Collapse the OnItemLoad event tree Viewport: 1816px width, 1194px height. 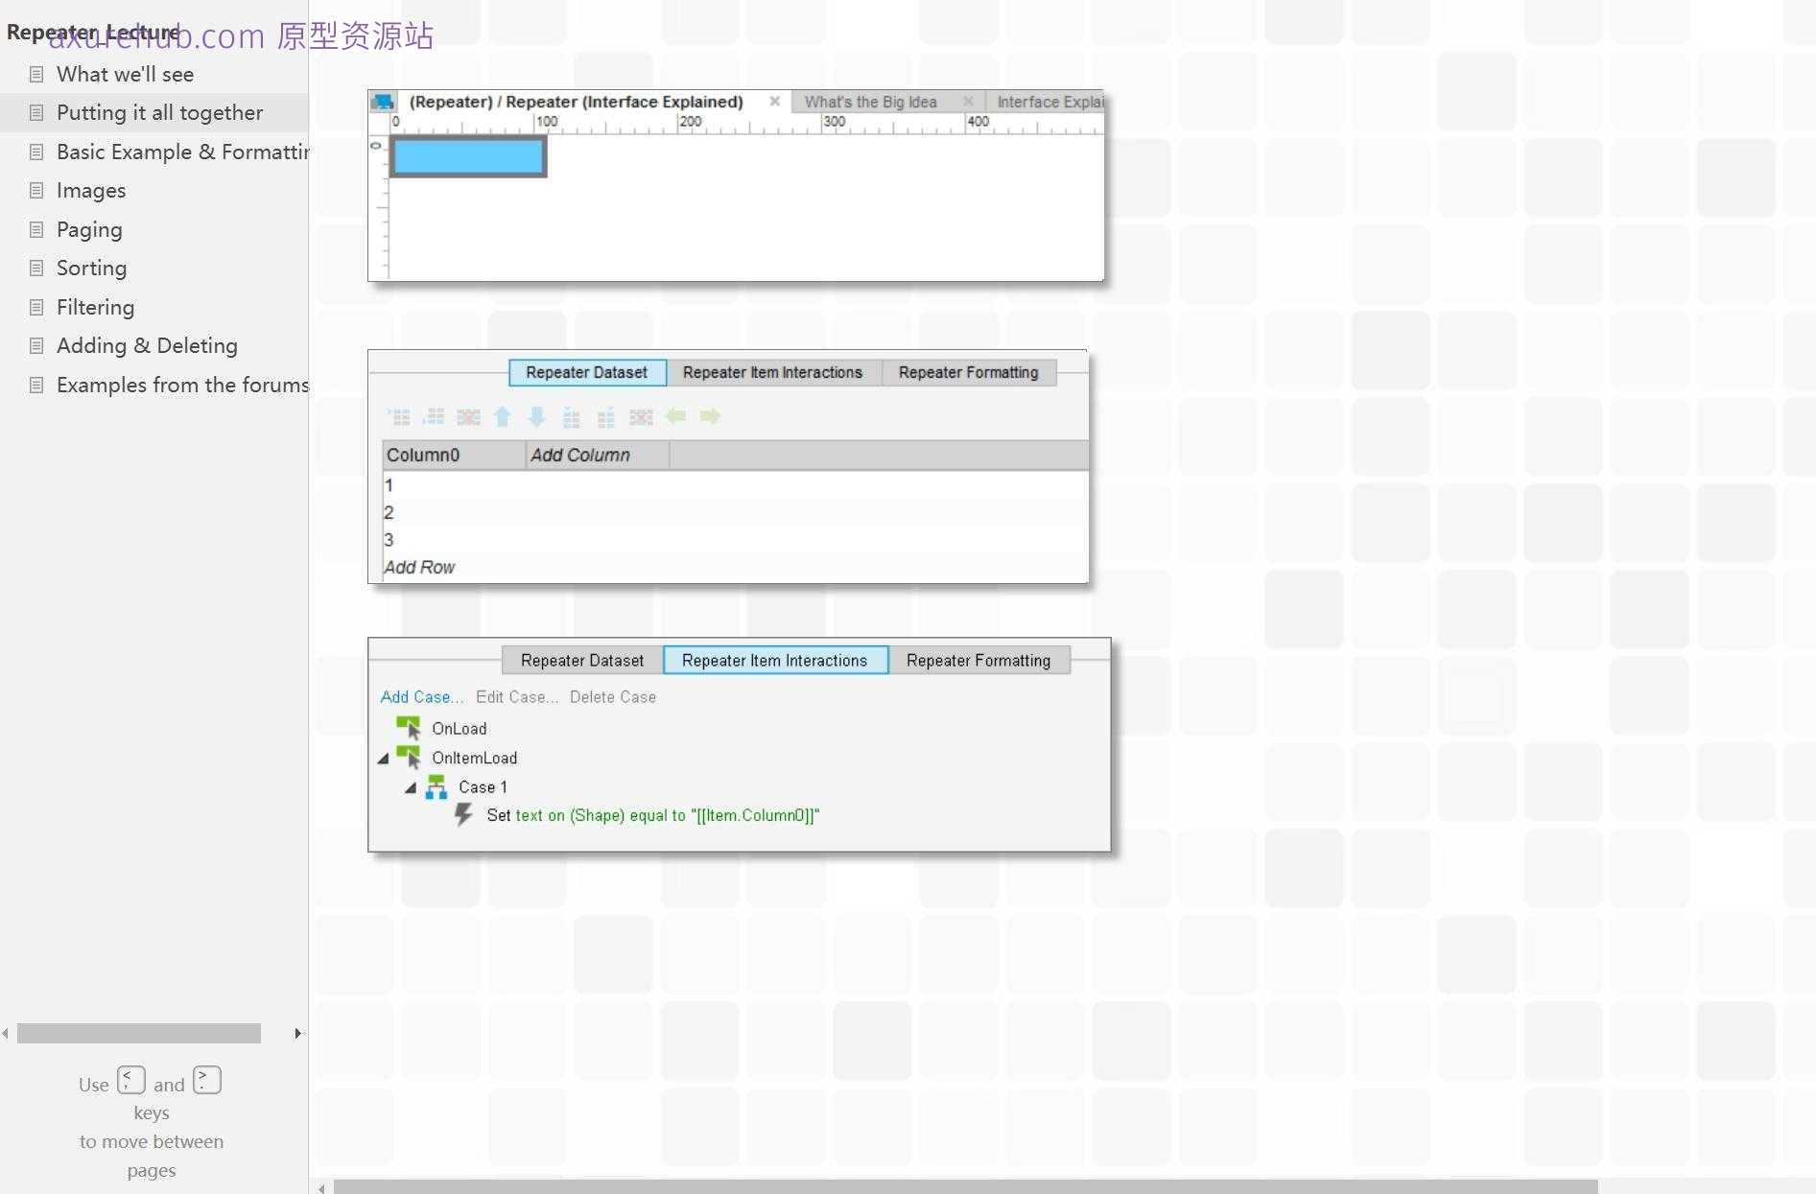click(384, 759)
